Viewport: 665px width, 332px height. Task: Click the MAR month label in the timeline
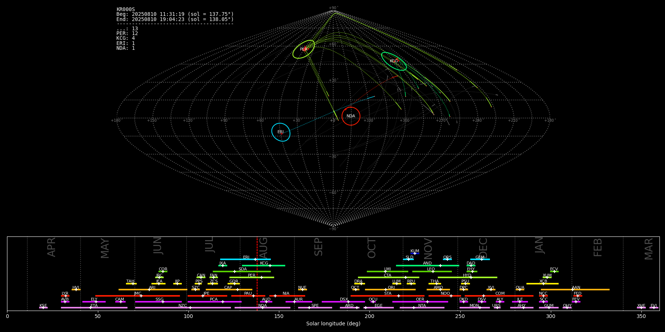click(649, 249)
